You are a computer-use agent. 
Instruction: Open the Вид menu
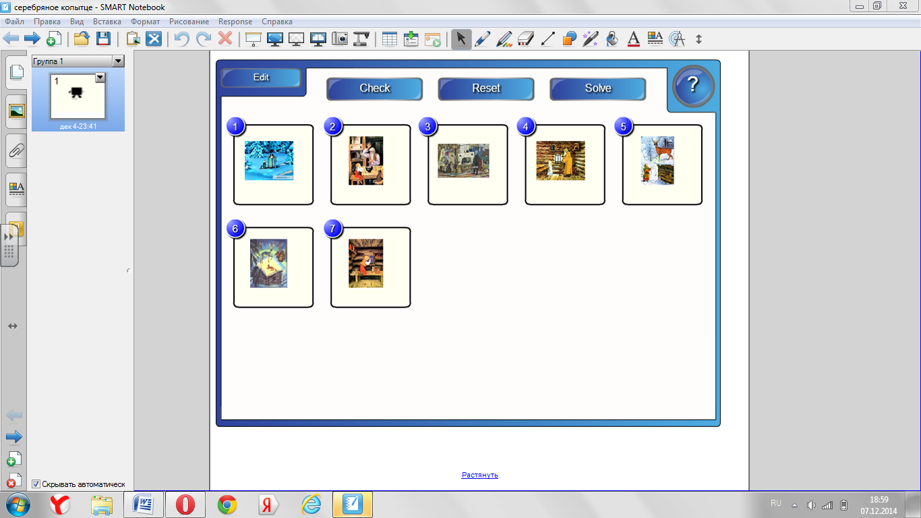coord(77,22)
